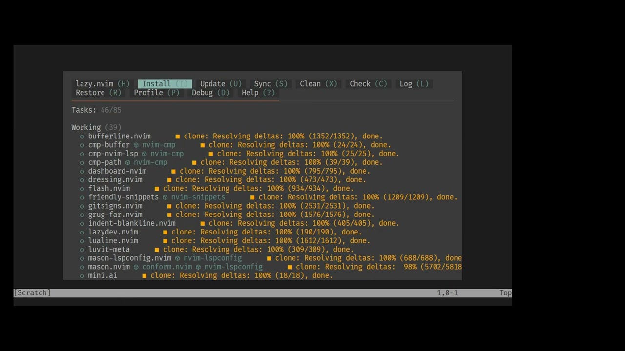
Task: Click the conform.nvim dependency label
Action: (167, 267)
